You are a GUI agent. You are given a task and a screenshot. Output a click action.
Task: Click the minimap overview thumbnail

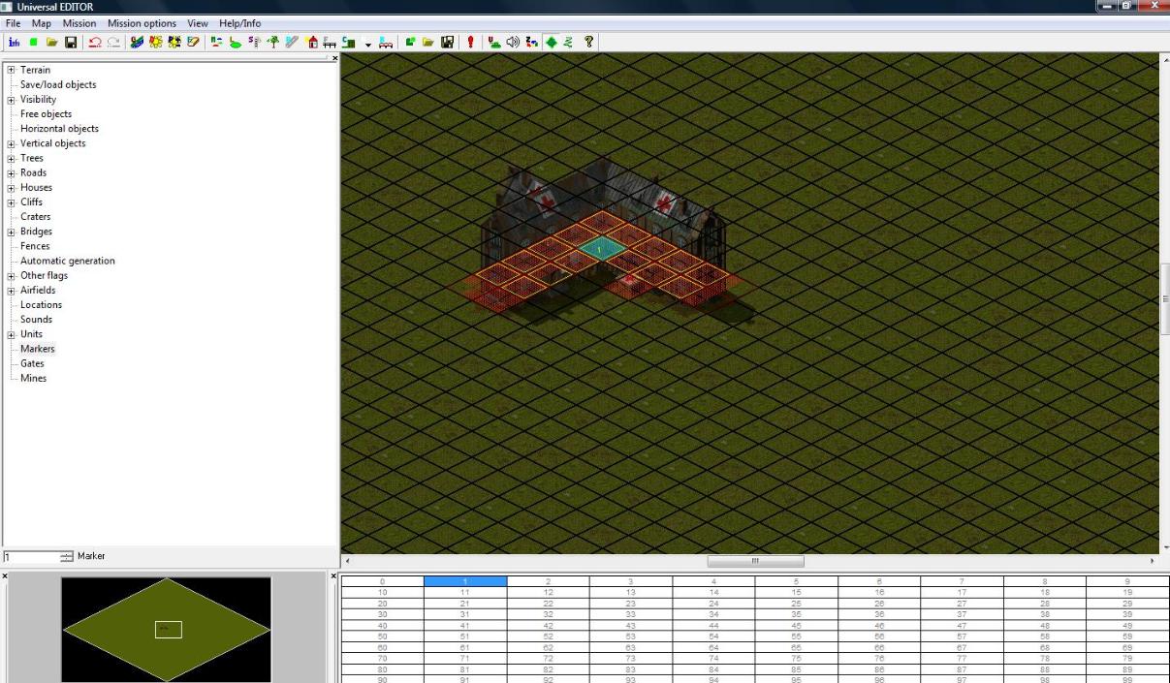pyautogui.click(x=167, y=630)
